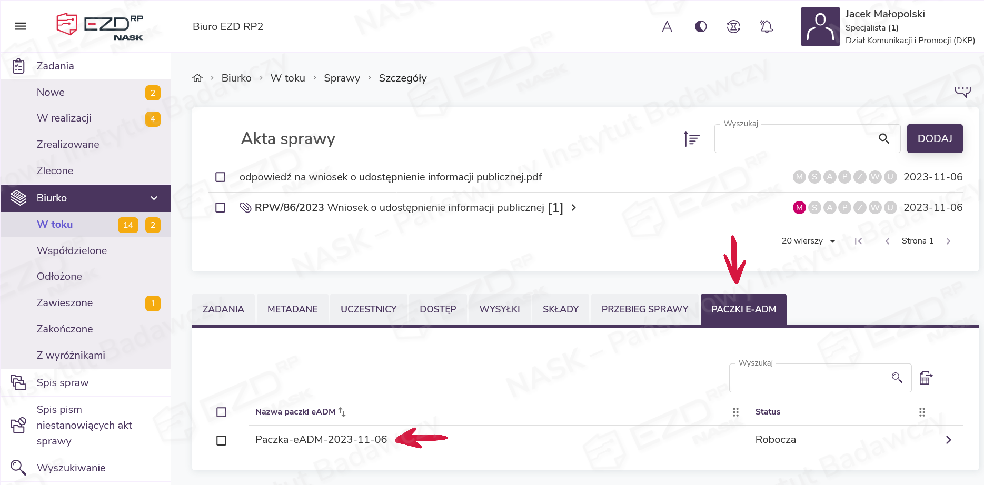The width and height of the screenshot is (984, 485).
Task: Collapse the Biurko sidebar section
Action: [x=154, y=198]
